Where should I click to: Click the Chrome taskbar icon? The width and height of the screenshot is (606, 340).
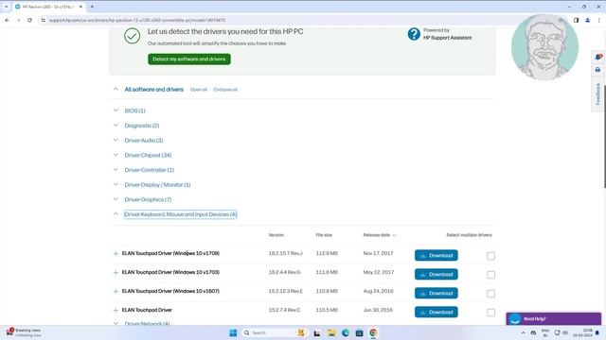tap(373, 332)
